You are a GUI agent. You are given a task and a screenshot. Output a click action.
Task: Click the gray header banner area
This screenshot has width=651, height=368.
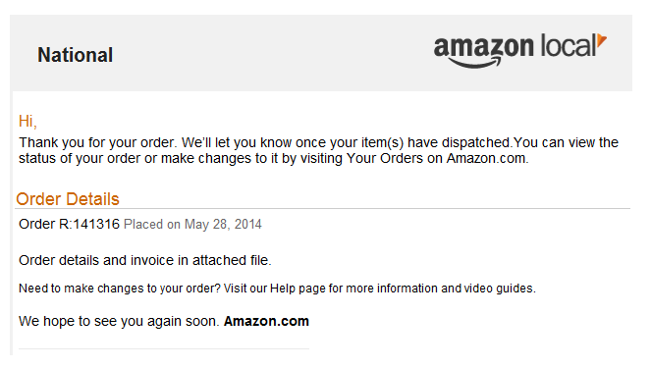(321, 53)
